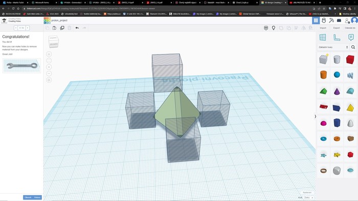Image resolution: width=358 pixels, height=201 pixels.
Task: Click the redo arrow in toolbar
Action: [84, 28]
